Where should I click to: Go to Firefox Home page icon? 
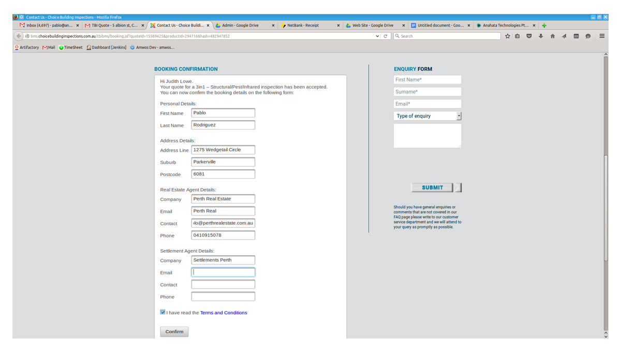[553, 36]
